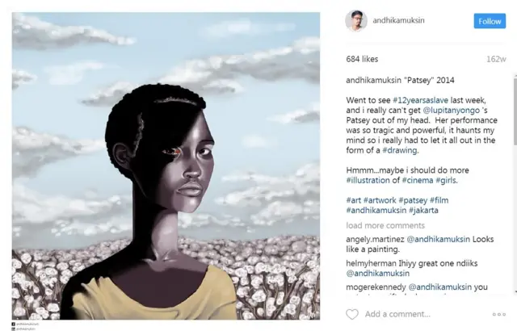Click the heart like icon

(x=352, y=314)
